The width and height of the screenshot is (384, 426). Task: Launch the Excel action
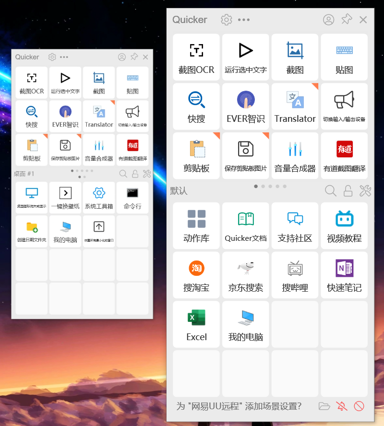click(196, 324)
